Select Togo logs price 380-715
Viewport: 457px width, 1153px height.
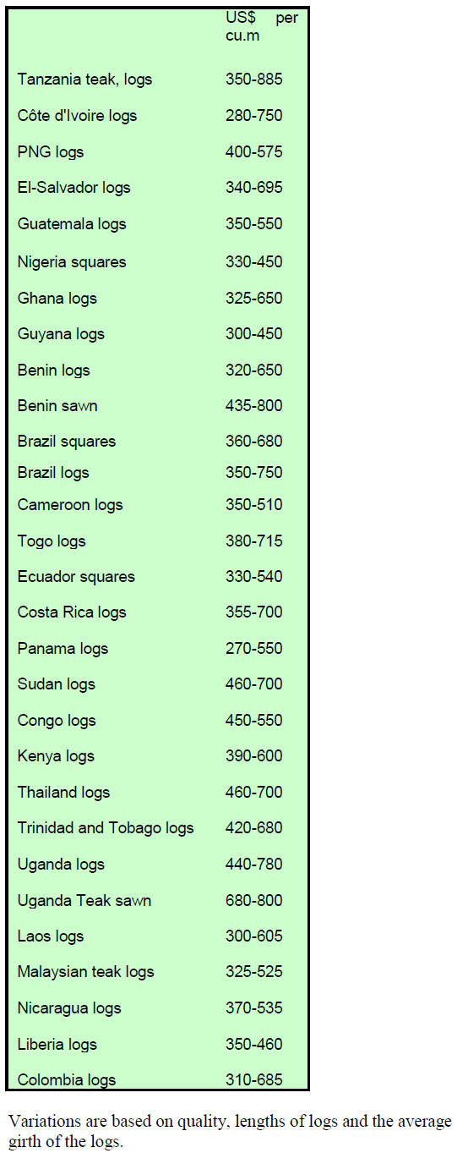254,541
